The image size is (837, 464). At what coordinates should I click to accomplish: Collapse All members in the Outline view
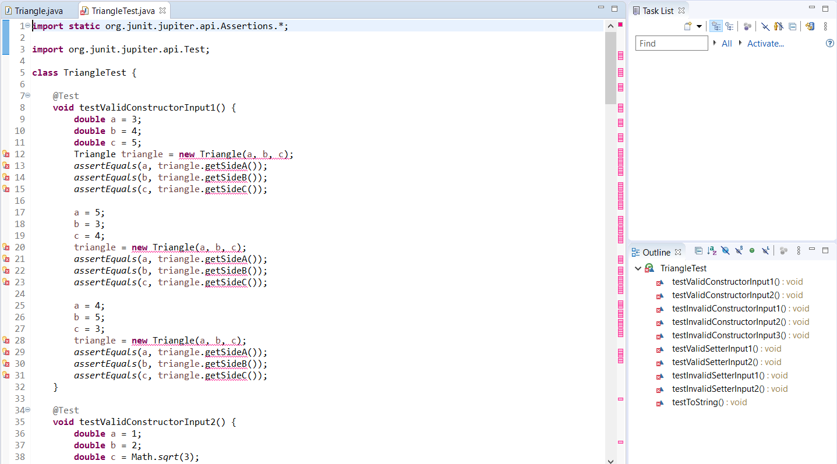click(x=698, y=250)
